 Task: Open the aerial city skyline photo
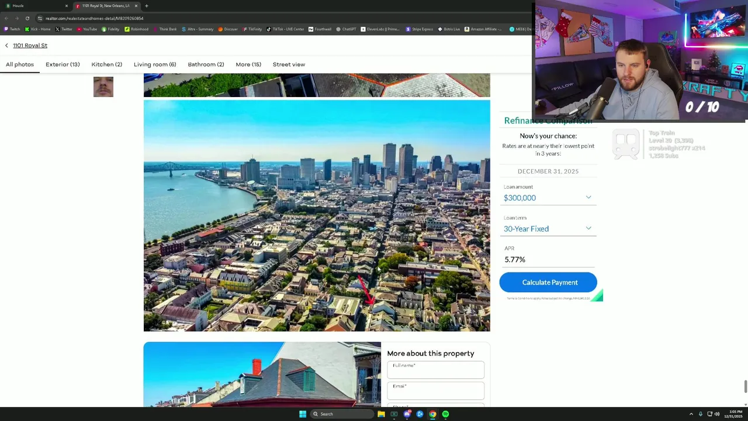tap(317, 216)
